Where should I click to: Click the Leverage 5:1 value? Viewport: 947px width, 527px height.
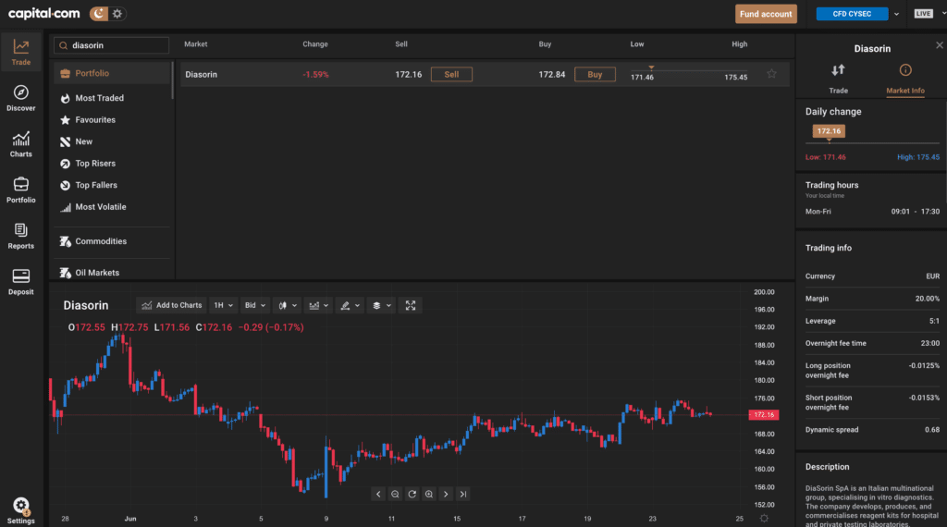(x=934, y=321)
